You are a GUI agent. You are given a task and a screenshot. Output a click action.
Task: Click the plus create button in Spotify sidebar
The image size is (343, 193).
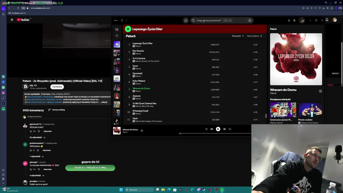pos(117,36)
